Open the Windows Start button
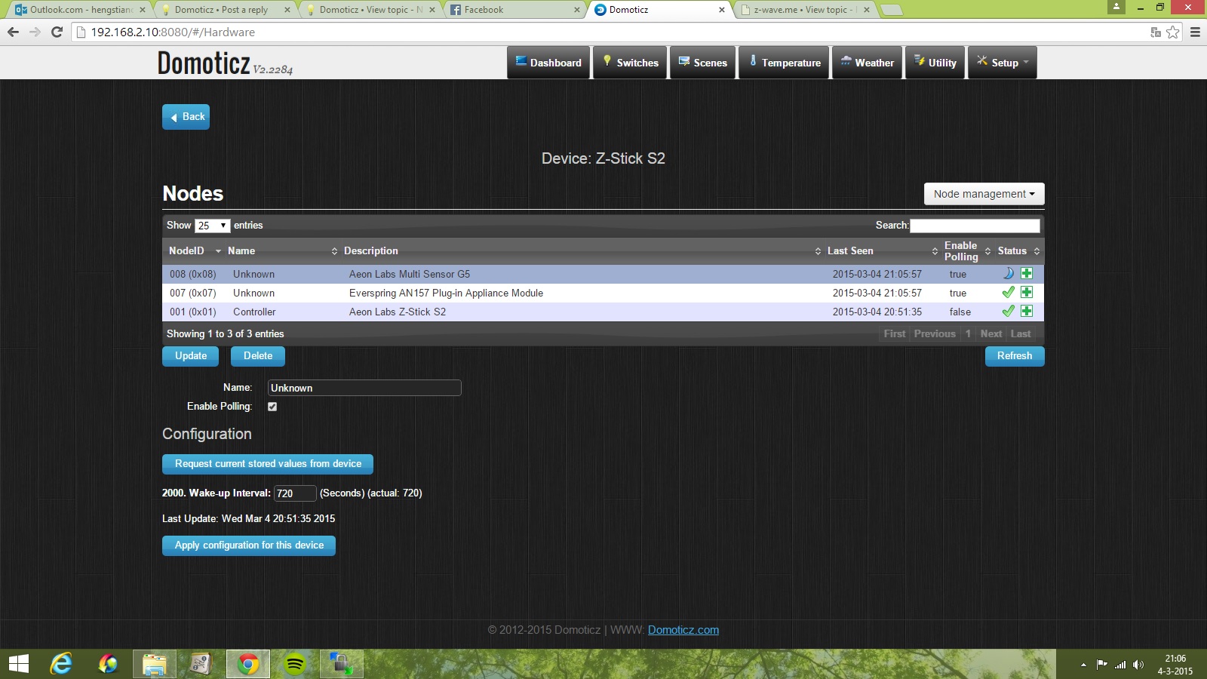 click(19, 664)
